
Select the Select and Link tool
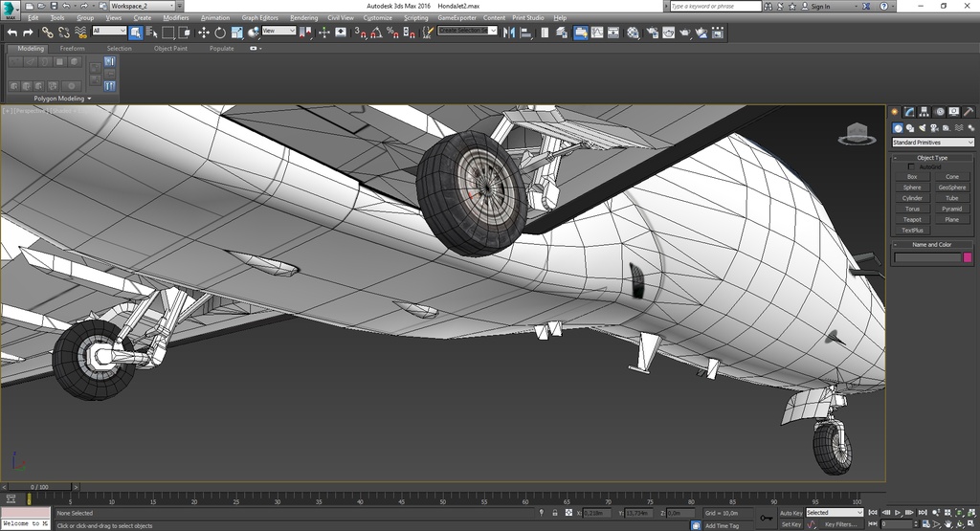[x=48, y=33]
